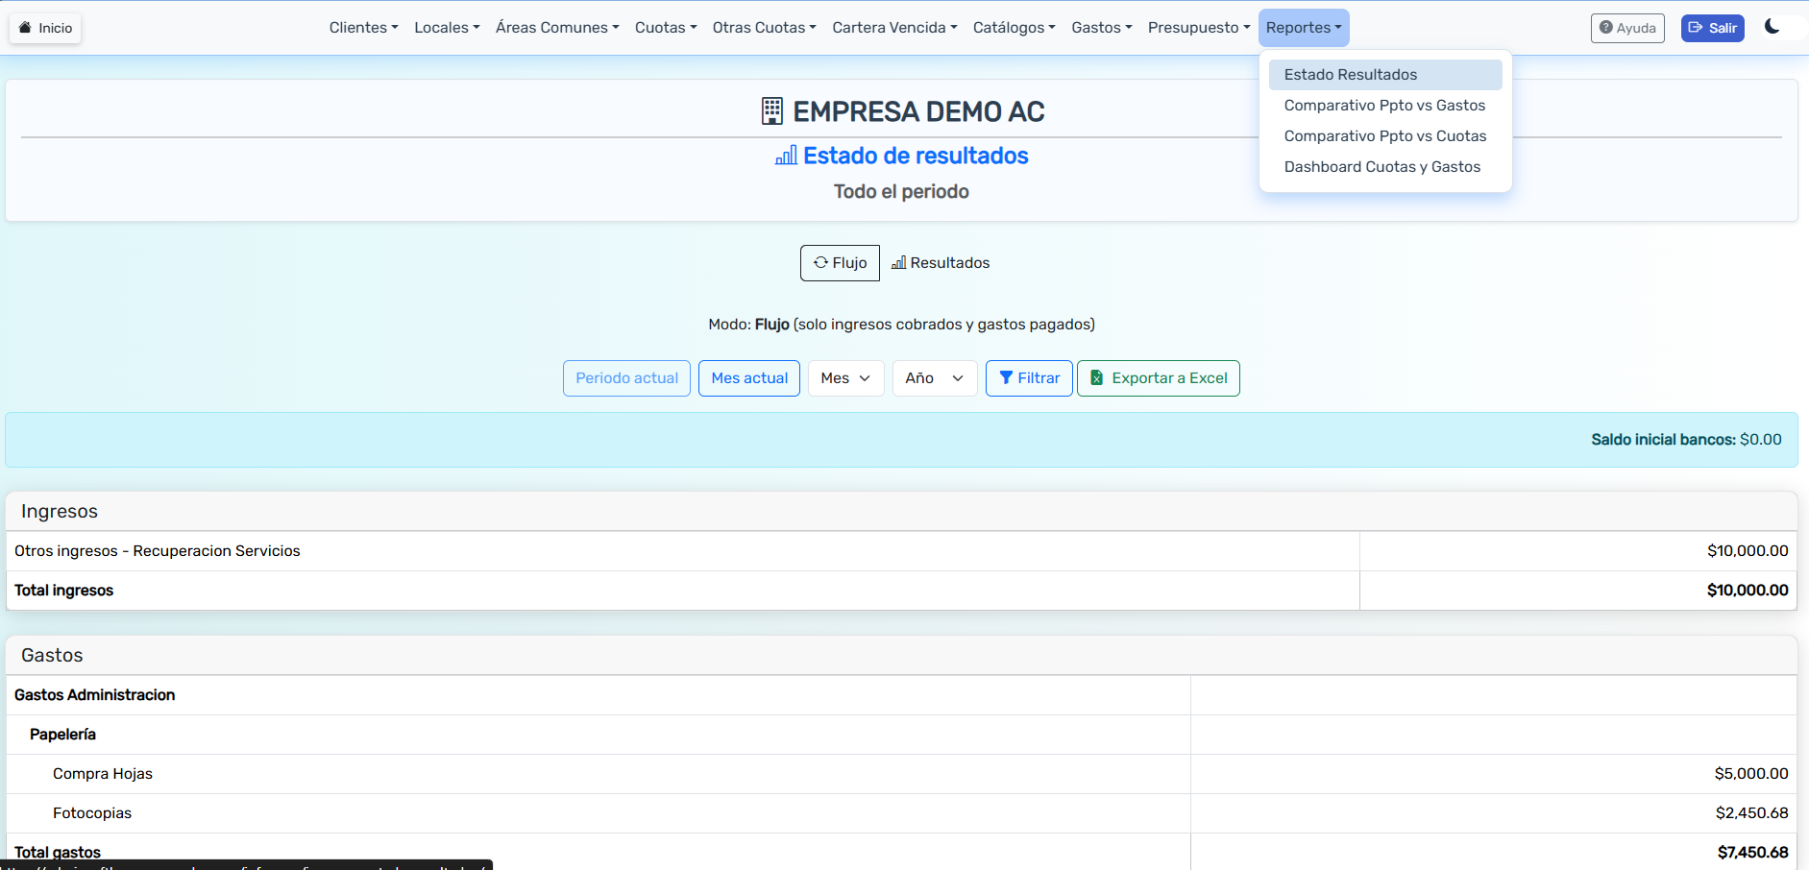Select Dashboard Cuotas y Gastos
The image size is (1809, 870).
[x=1381, y=167]
